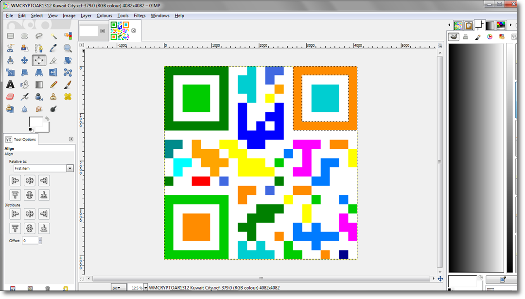525x299 pixels.
Task: Expand the zoom level dropdown arrow
Action: pos(146,288)
